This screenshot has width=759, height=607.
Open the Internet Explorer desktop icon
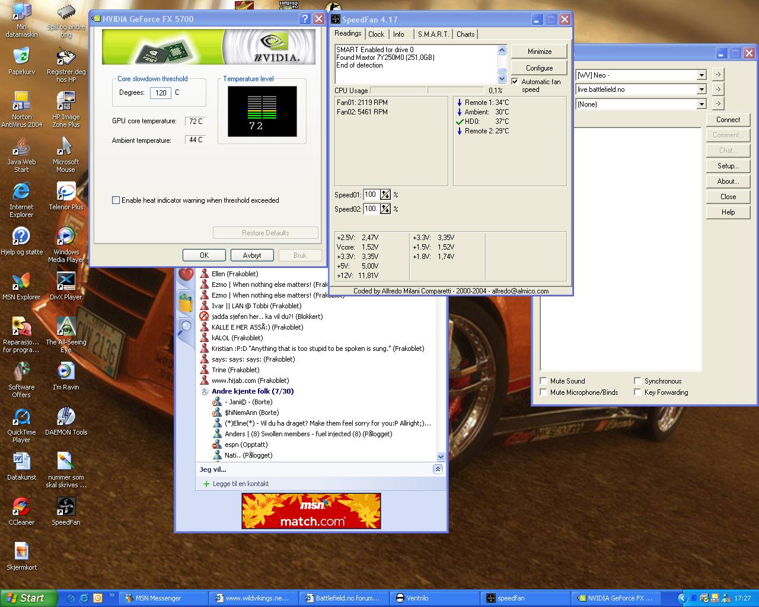tap(21, 200)
